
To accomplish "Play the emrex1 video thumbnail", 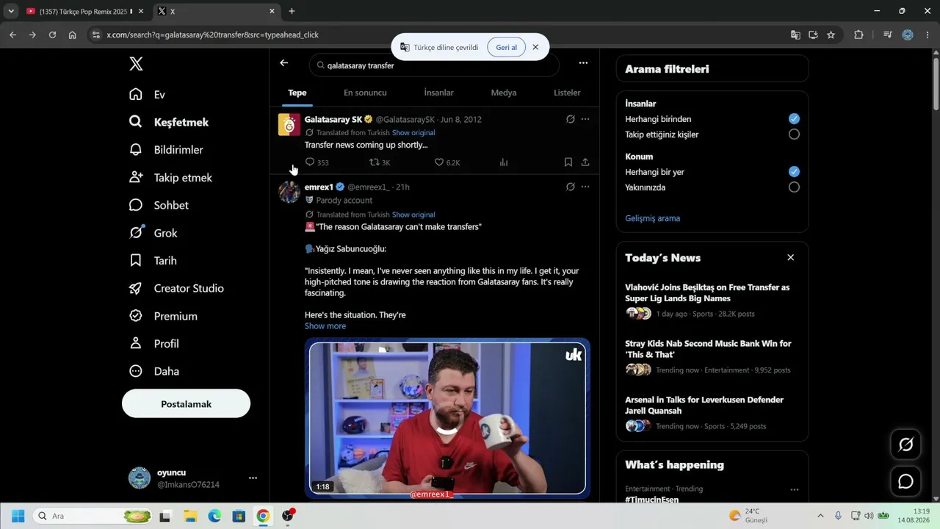I will click(447, 418).
